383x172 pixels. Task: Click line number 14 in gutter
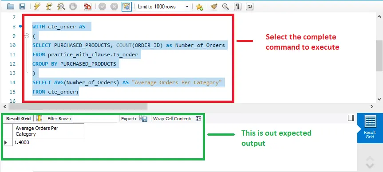coord(12,82)
